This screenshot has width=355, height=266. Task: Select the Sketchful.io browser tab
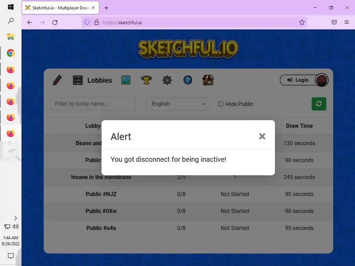pos(60,8)
